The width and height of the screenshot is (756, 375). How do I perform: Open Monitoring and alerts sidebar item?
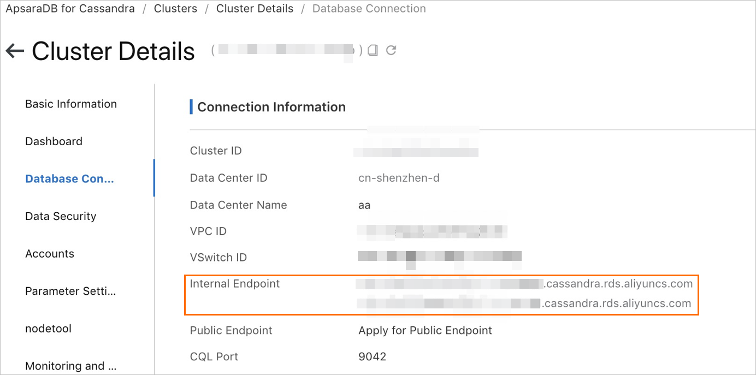tap(70, 366)
